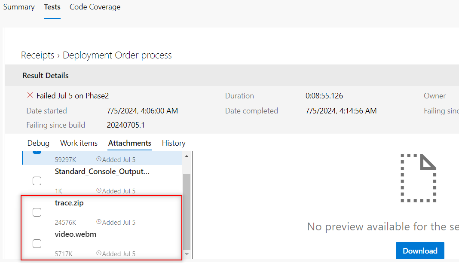Click the red failed X status icon
This screenshot has height=263, width=459.
30,95
